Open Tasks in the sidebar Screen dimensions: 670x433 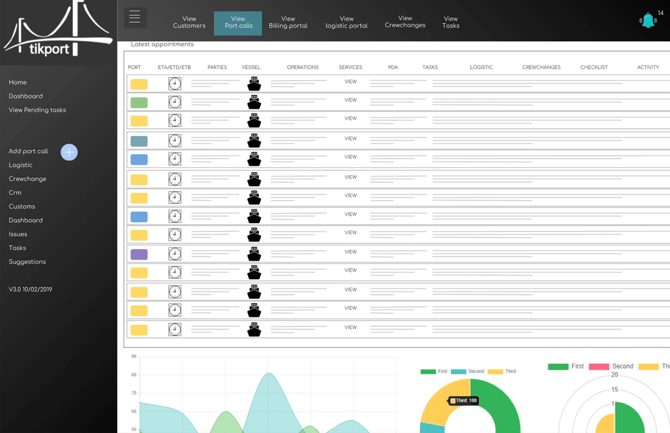point(17,248)
